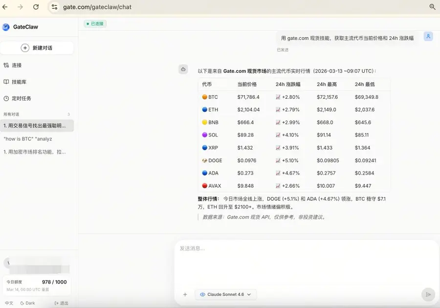Click the ETH coin icon in table

click(204, 110)
